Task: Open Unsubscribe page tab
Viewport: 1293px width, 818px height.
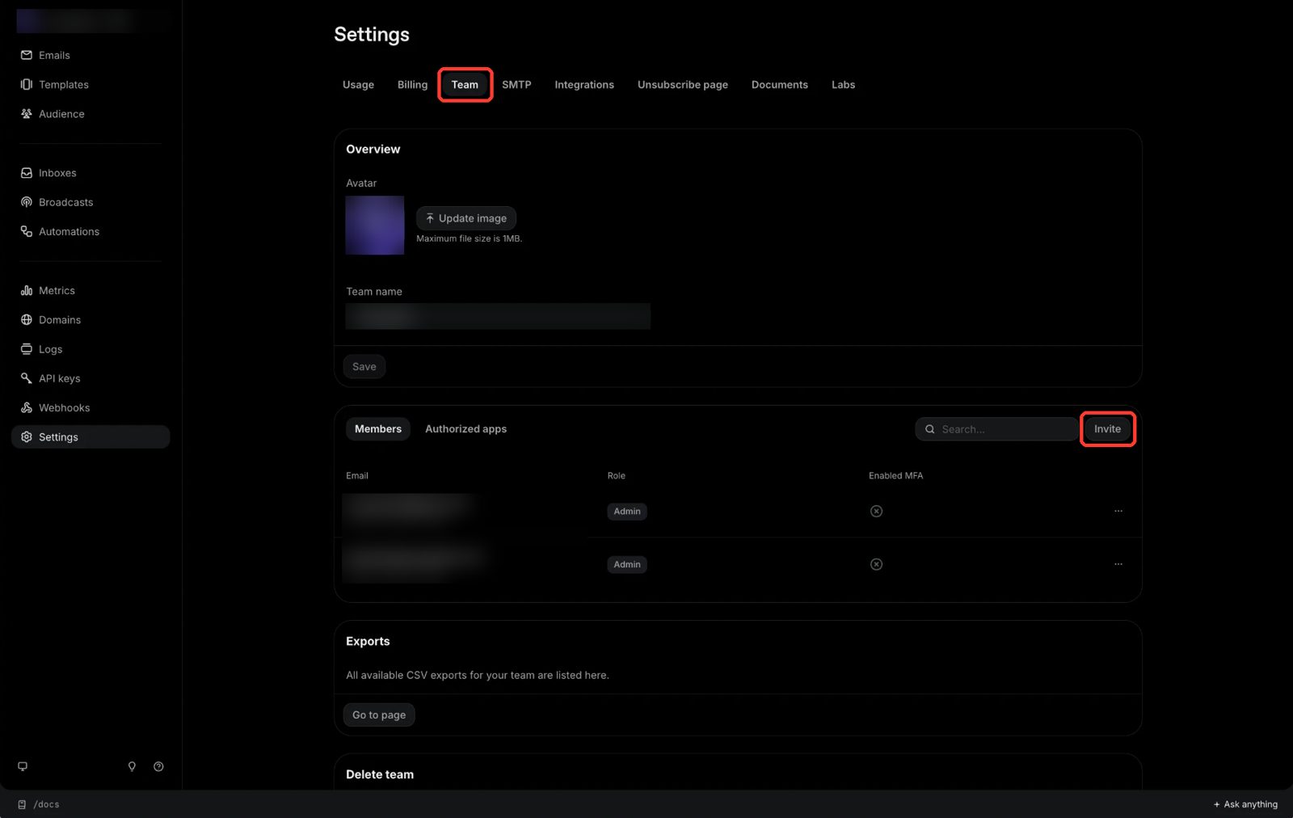Action: pos(683,85)
